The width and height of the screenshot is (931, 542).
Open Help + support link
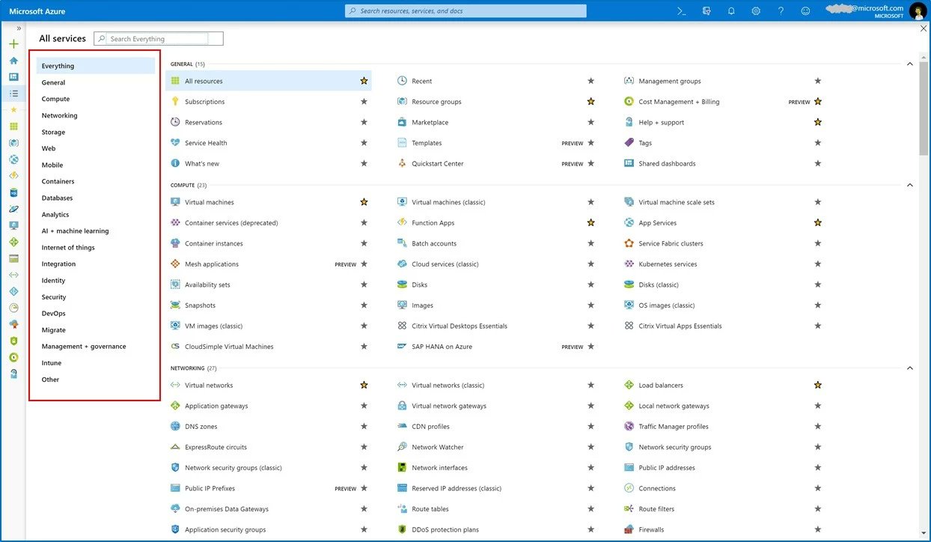661,122
